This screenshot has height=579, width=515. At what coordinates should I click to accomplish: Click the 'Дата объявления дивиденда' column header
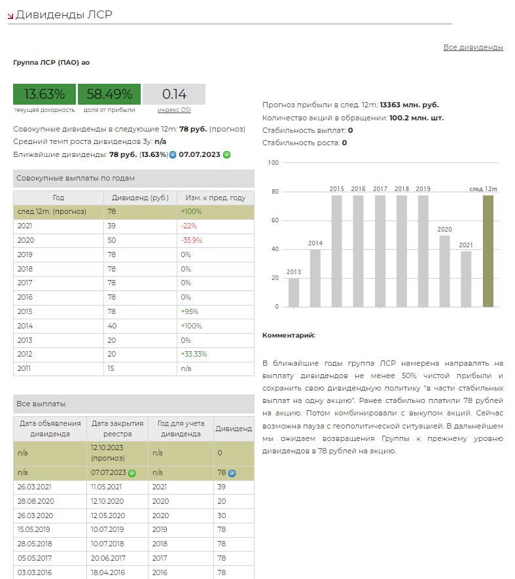point(50,429)
